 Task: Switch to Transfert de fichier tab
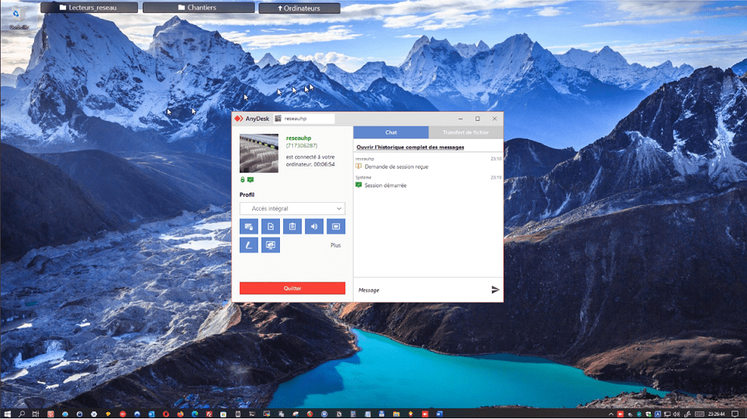pyautogui.click(x=466, y=132)
